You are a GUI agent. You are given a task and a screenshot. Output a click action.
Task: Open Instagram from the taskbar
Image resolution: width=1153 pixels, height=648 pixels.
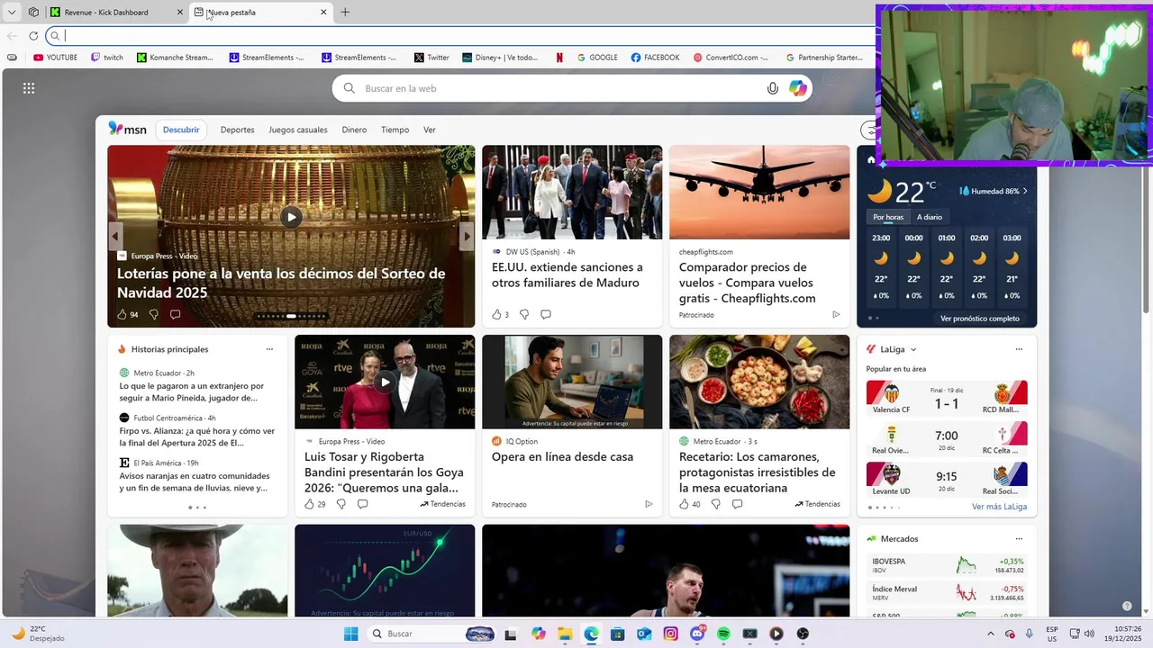click(670, 634)
